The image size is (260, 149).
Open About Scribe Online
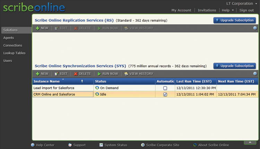211,145
